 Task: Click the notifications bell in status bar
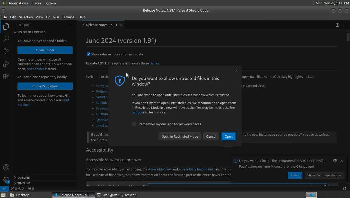point(344,188)
